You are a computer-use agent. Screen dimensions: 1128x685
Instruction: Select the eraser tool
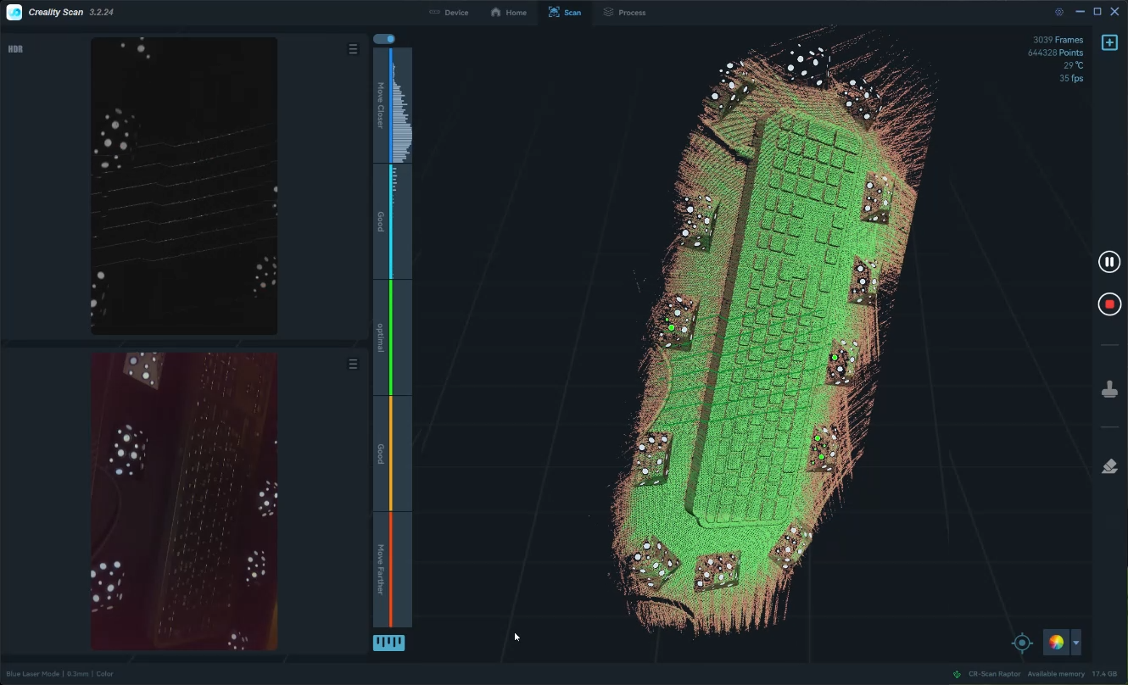coord(1109,465)
